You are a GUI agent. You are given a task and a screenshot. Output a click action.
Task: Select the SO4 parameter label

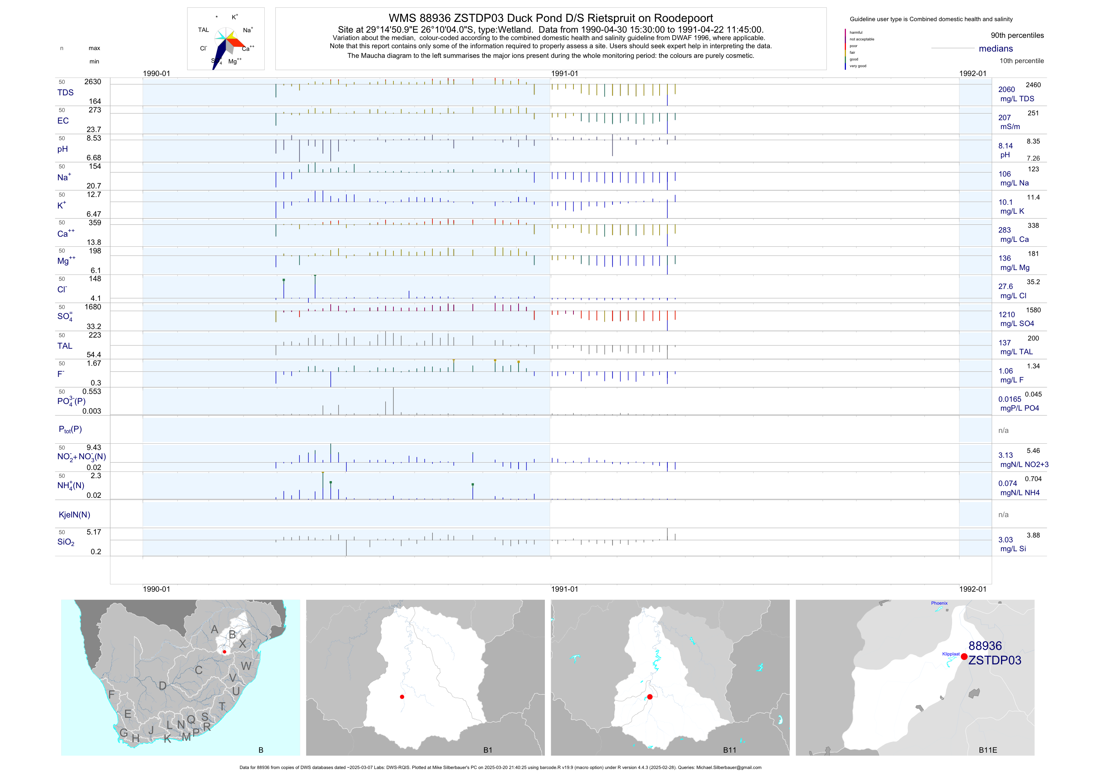click(x=65, y=316)
